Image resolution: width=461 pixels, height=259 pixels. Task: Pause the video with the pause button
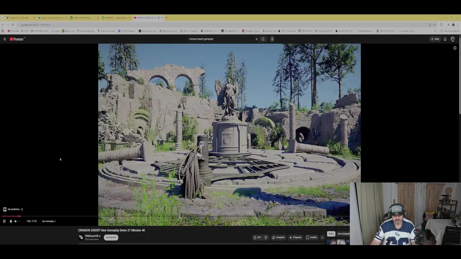tap(4, 221)
